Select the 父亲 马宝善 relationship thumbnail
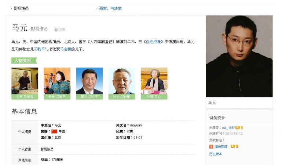 25,84
